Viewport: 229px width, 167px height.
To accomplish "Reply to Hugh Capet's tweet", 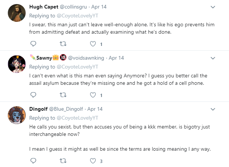I will click(33, 44).
